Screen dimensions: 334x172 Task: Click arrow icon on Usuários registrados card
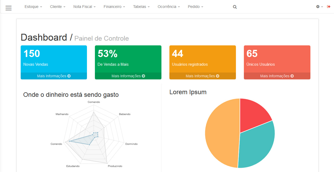[x=218, y=76]
